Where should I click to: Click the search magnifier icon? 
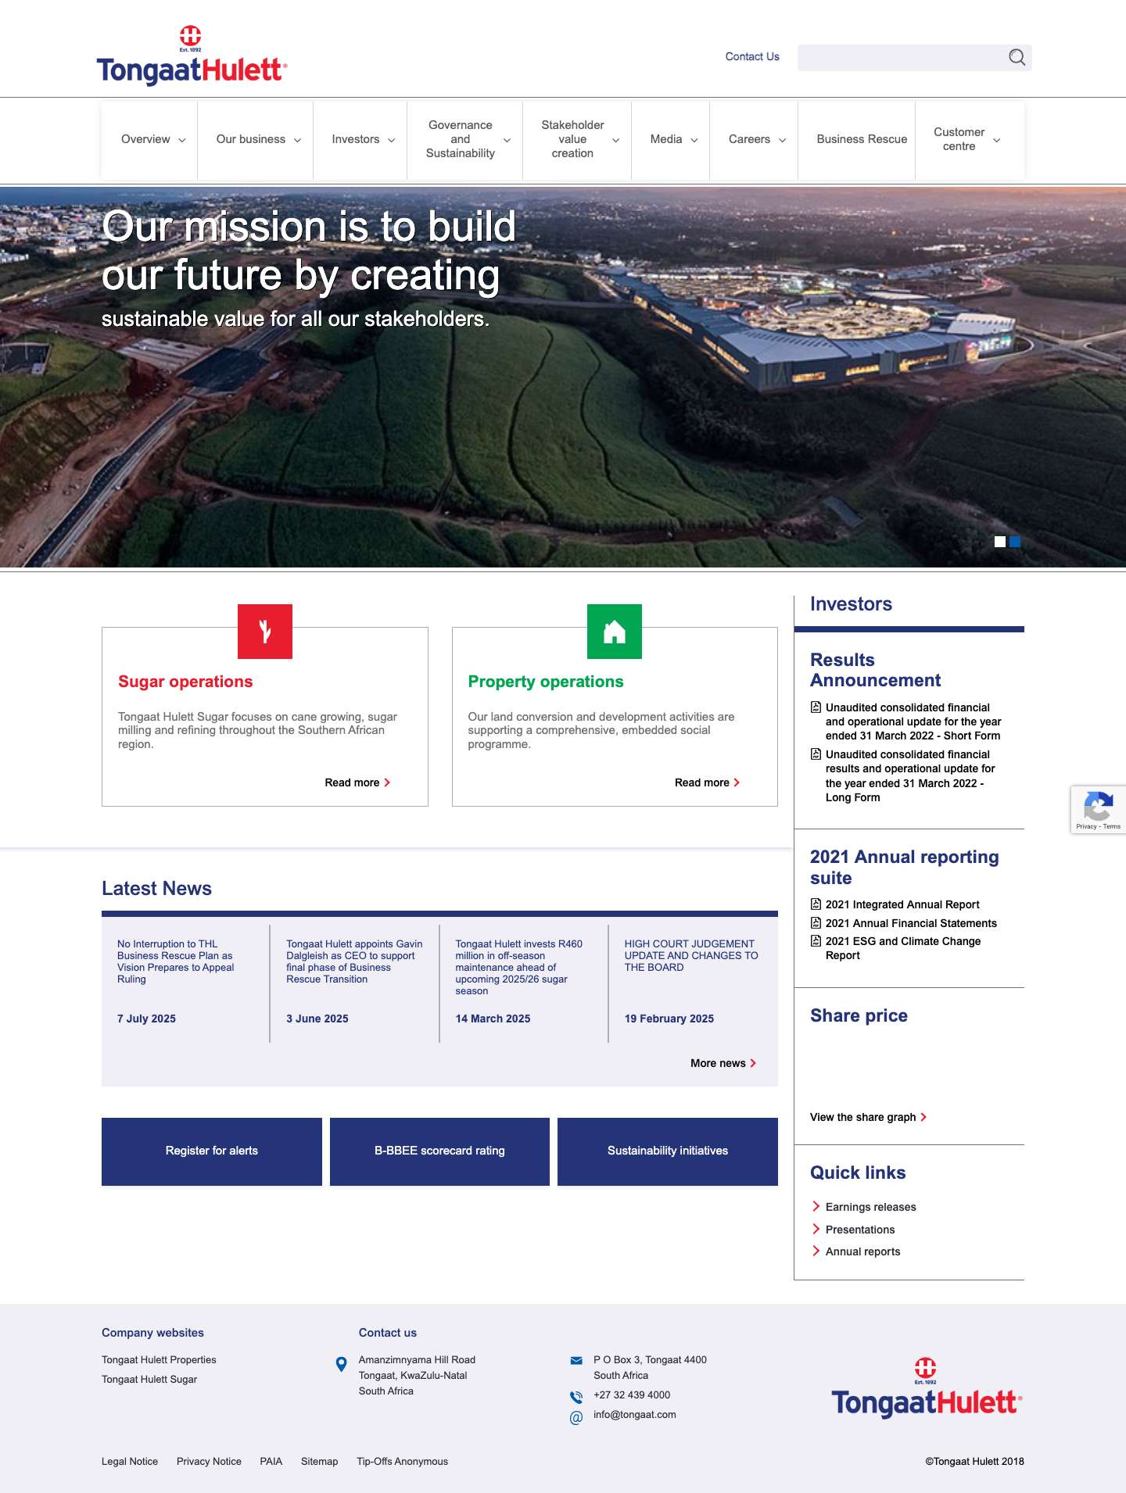[1017, 57]
